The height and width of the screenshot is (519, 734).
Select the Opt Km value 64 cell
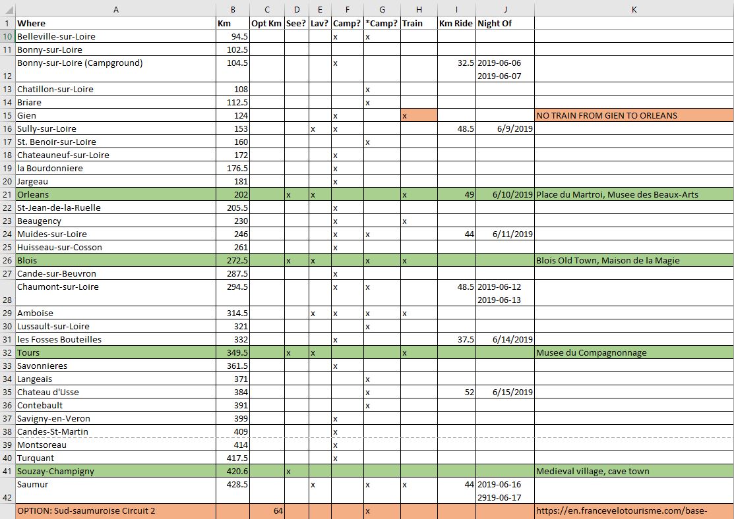(267, 510)
